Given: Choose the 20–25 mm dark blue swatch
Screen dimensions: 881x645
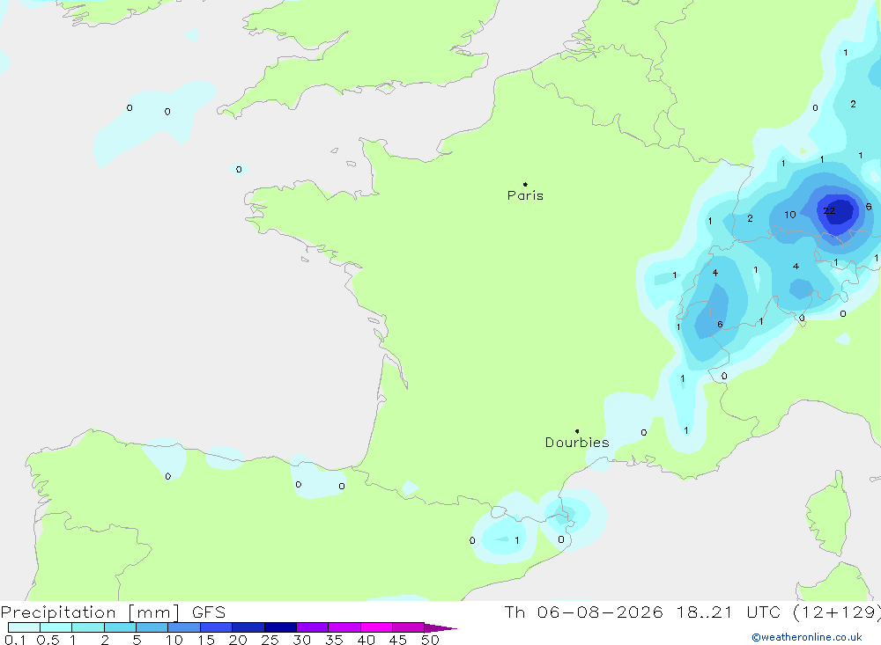Looking at the screenshot, I should (x=248, y=627).
